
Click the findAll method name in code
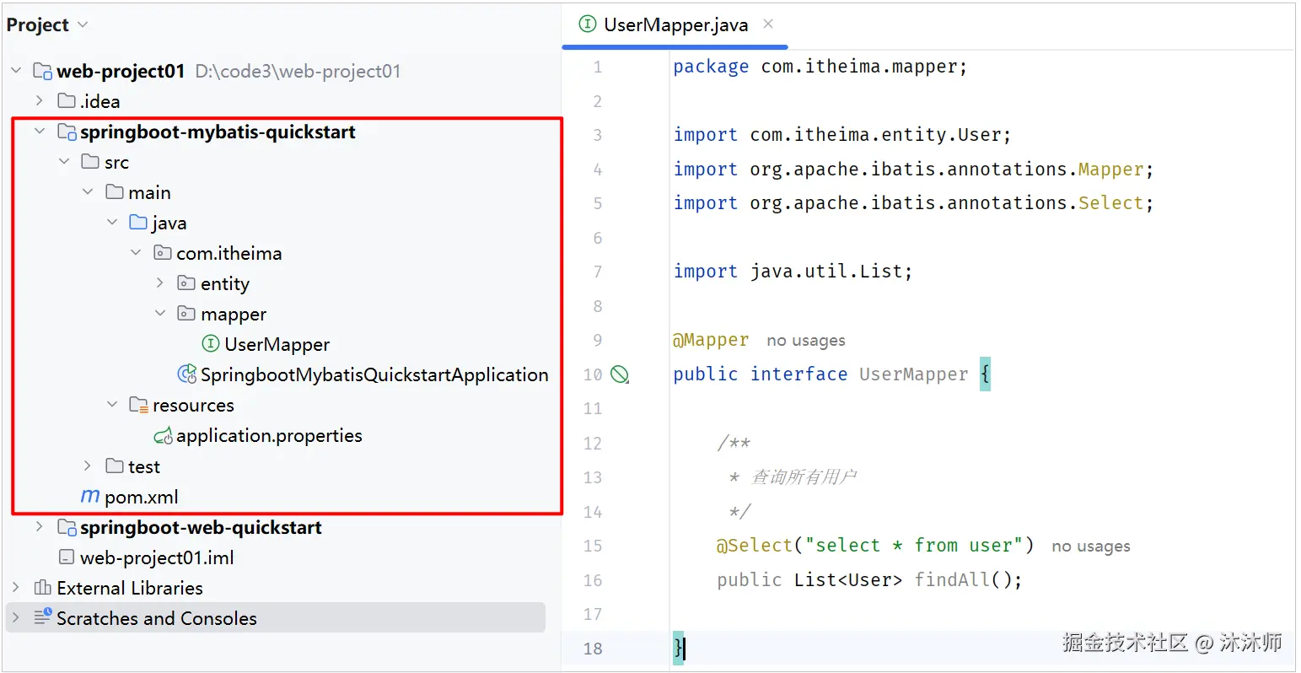(x=952, y=580)
